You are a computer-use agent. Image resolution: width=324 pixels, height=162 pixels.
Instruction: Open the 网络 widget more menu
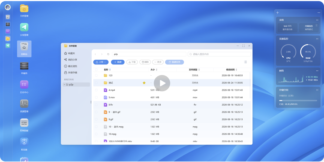[317, 71]
